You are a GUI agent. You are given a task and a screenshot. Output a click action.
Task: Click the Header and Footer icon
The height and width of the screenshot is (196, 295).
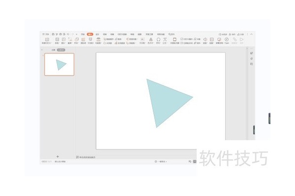click(x=175, y=39)
